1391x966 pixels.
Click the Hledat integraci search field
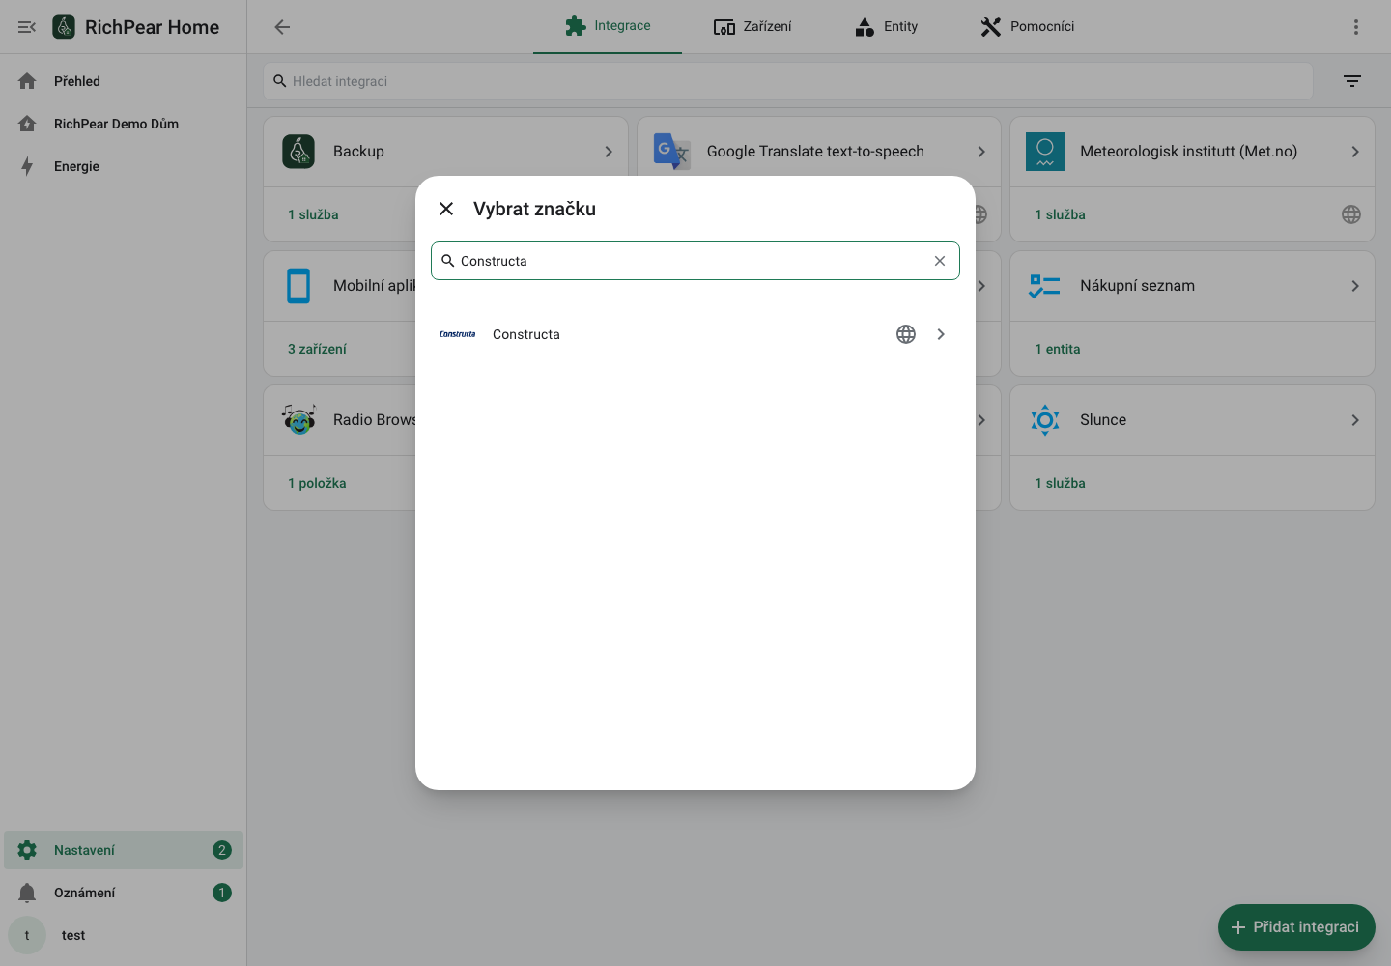(x=788, y=81)
